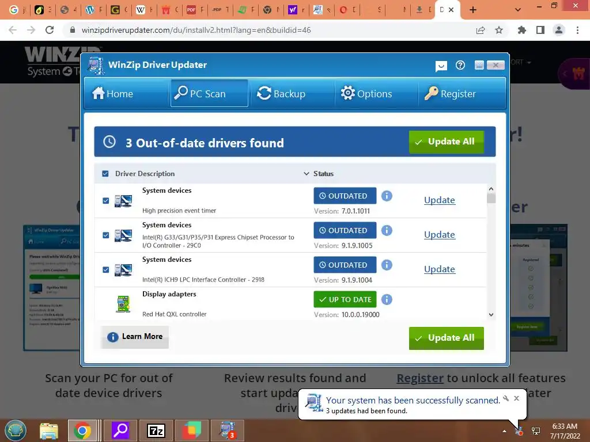Click the Windows Start button
Viewport: 590px width, 442px height.
point(16,430)
